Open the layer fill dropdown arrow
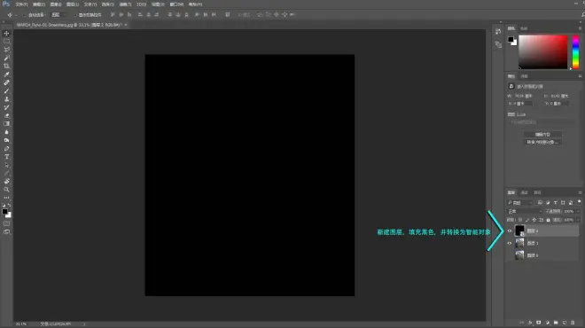The image size is (585, 328). coord(578,220)
